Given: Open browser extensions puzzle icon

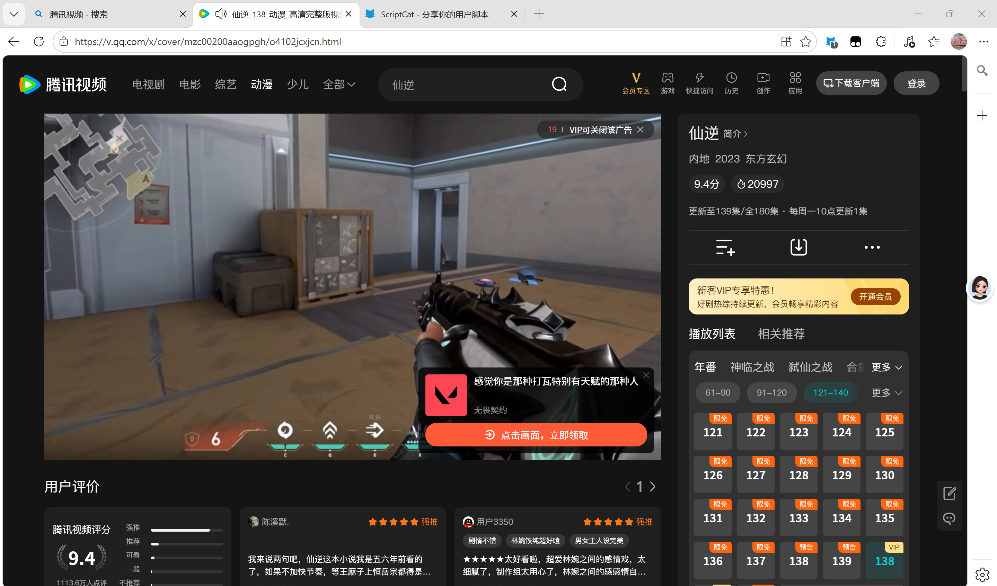Looking at the screenshot, I should click(x=881, y=42).
